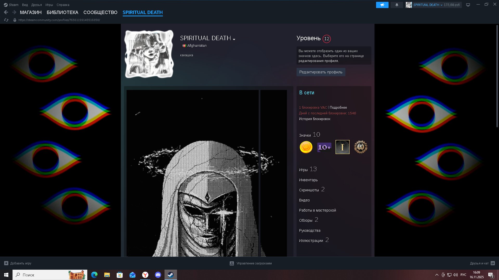
Task: Click the Редактировать профиль button
Action: [x=321, y=72]
